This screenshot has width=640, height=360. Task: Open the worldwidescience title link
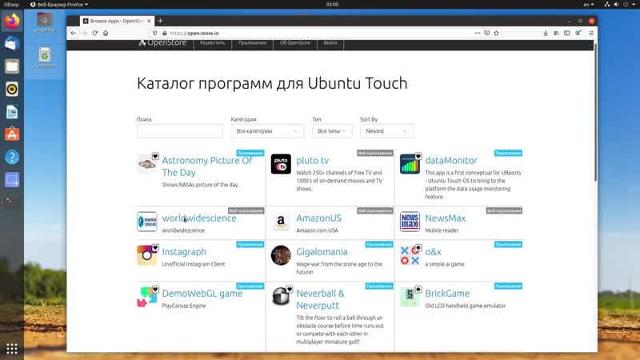pos(199,218)
